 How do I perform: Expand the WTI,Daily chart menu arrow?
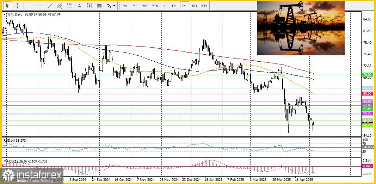(4, 14)
